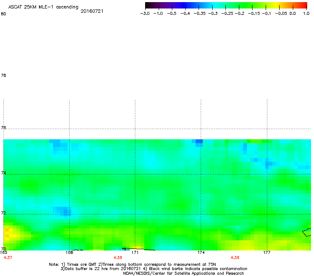Screen dimensions: 314x276
Task: Click the title 'ASCAT 25KM MLE-1 ascending'
Action: tap(43, 7)
